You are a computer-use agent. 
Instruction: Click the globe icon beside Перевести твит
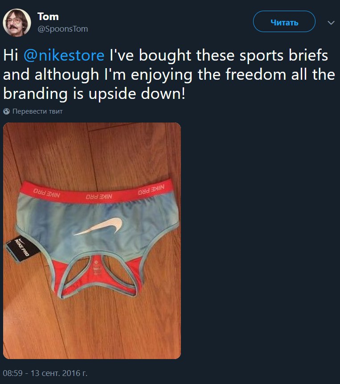pos(7,111)
